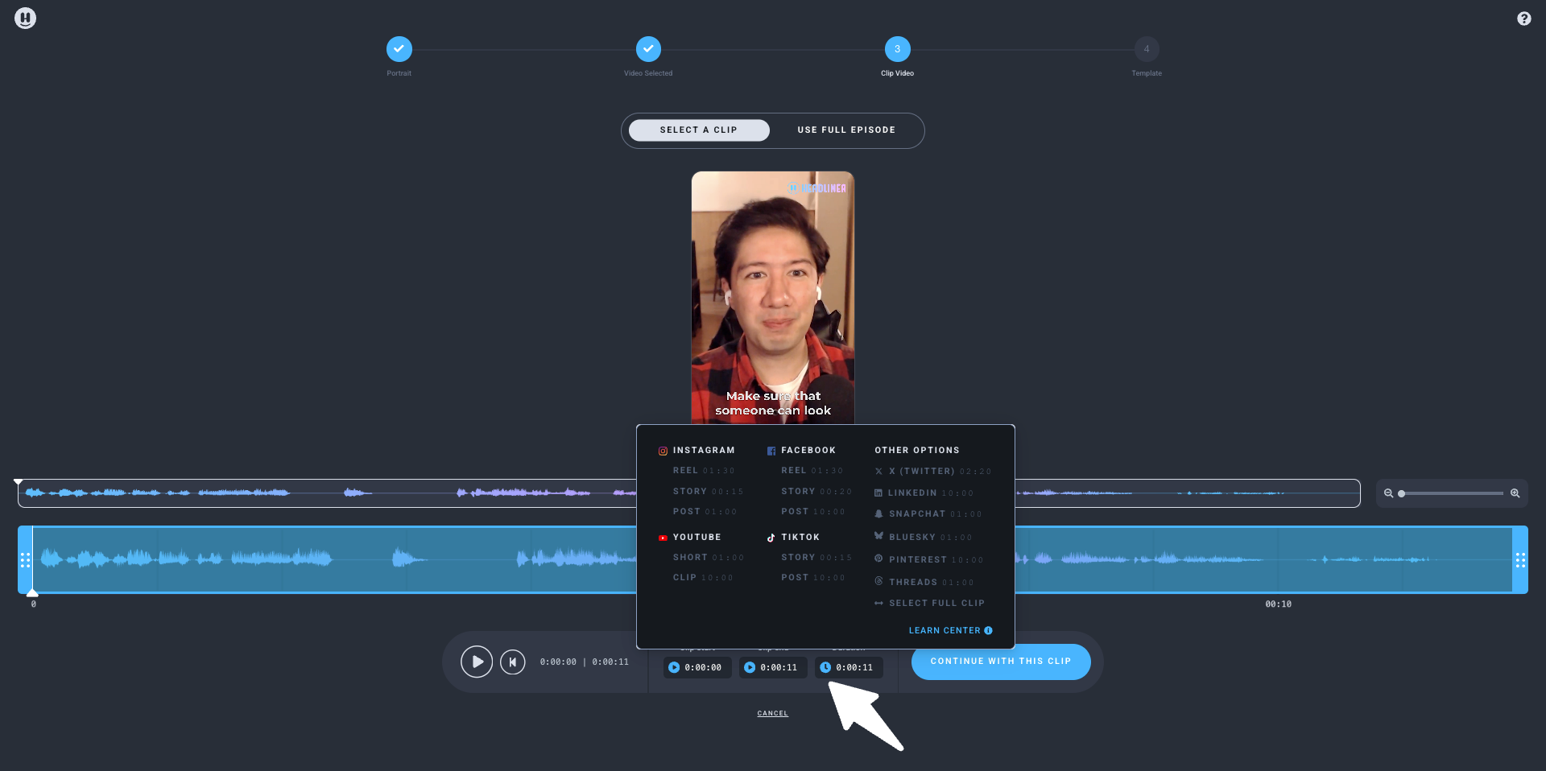Click the waveform zoom slider
The image size is (1546, 771).
pos(1452,493)
